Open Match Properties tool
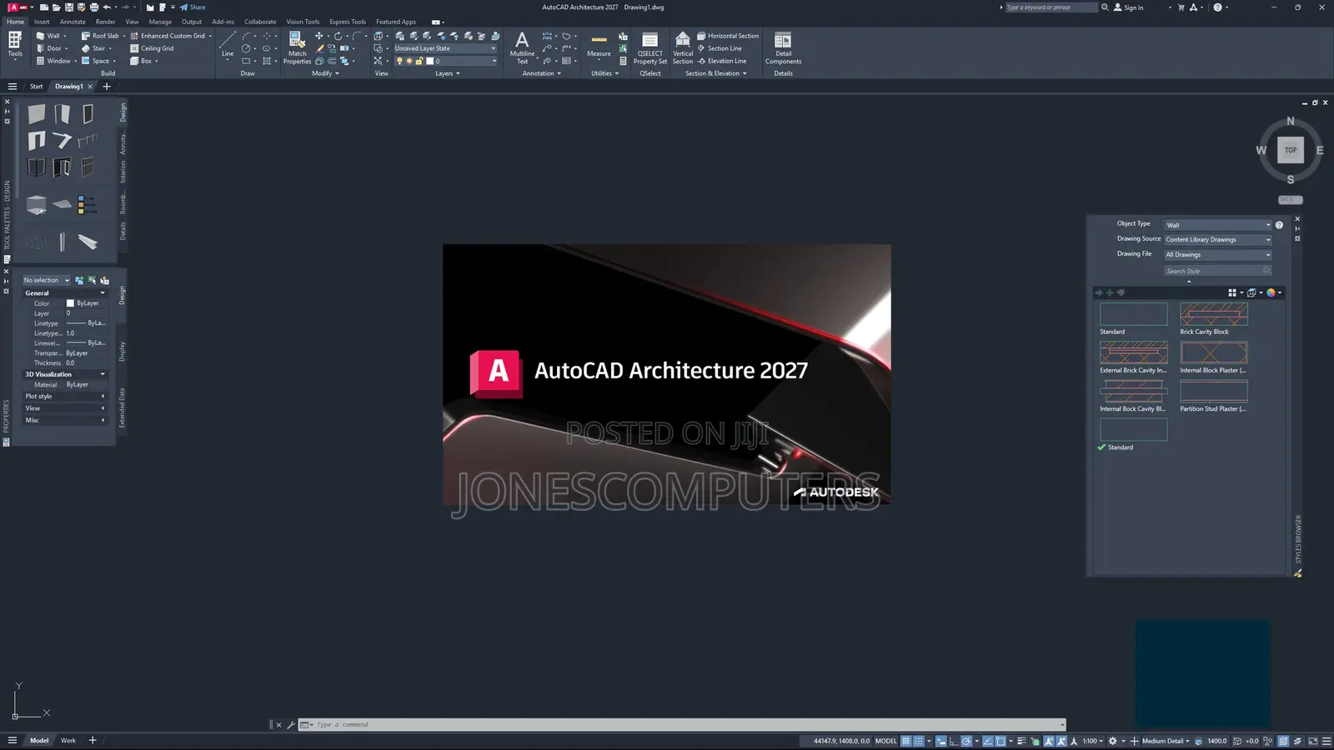This screenshot has width=1334, height=750. click(297, 47)
